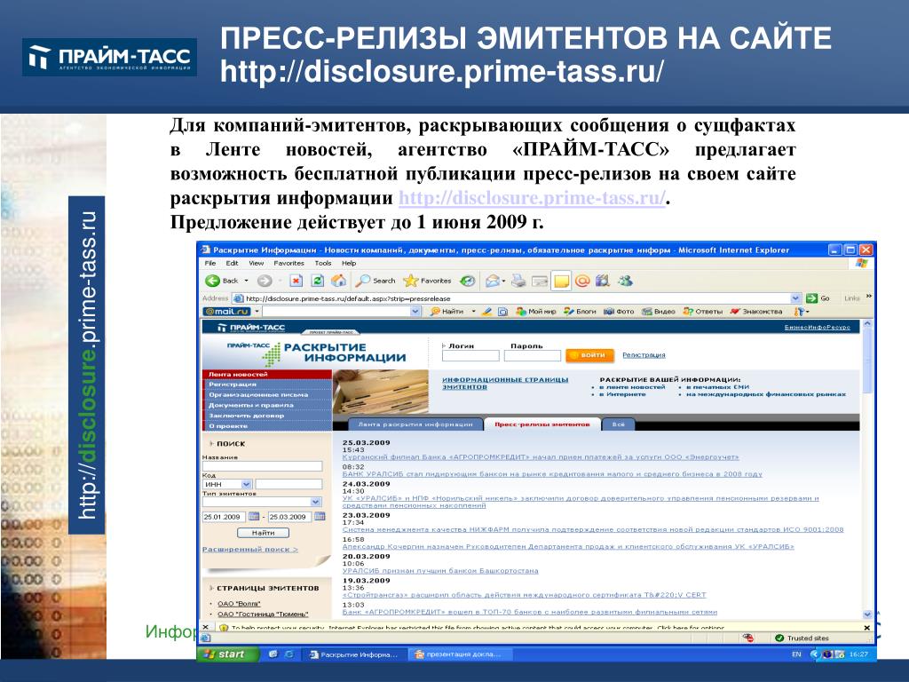
Task: Click the IE Forward arrow button
Action: (265, 281)
